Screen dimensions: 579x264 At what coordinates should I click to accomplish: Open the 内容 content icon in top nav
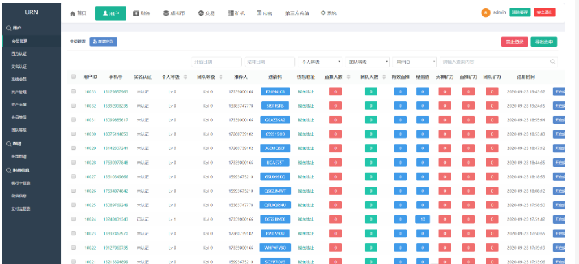pos(259,13)
